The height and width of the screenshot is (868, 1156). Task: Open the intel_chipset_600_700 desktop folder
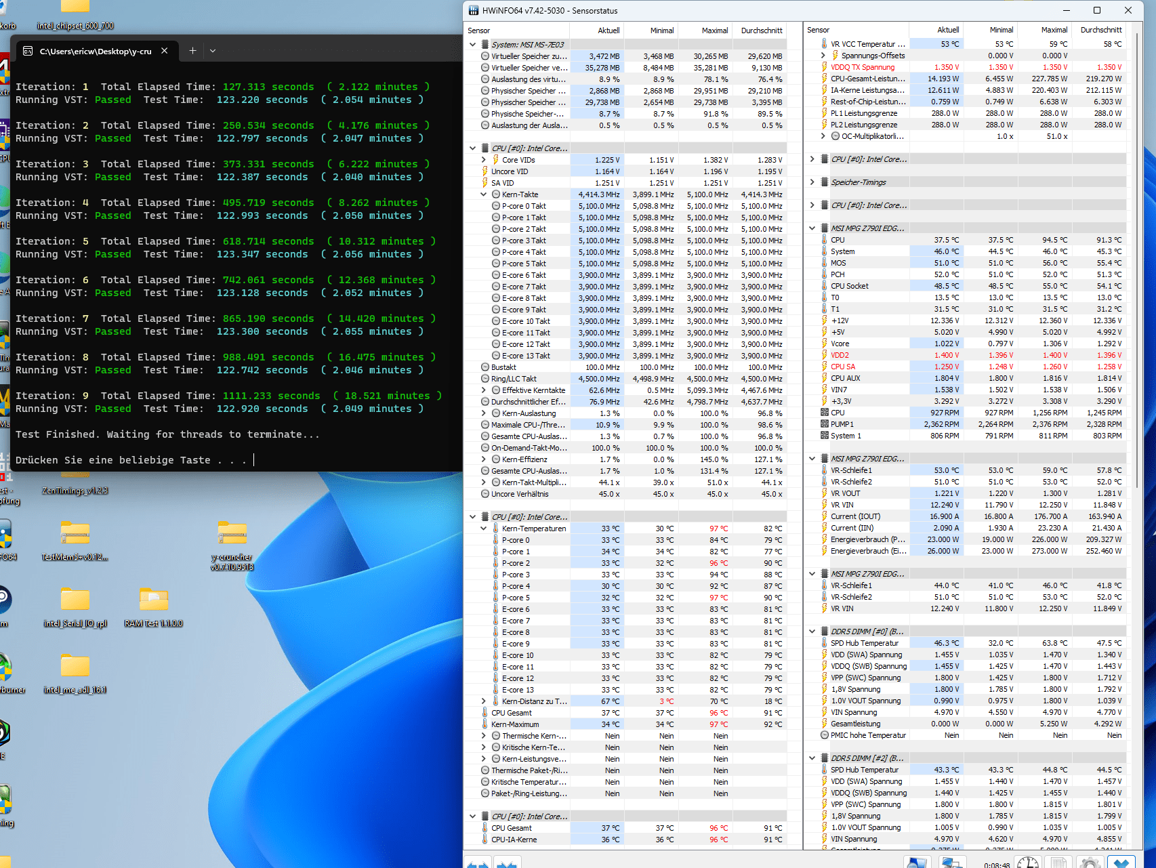pos(75,15)
